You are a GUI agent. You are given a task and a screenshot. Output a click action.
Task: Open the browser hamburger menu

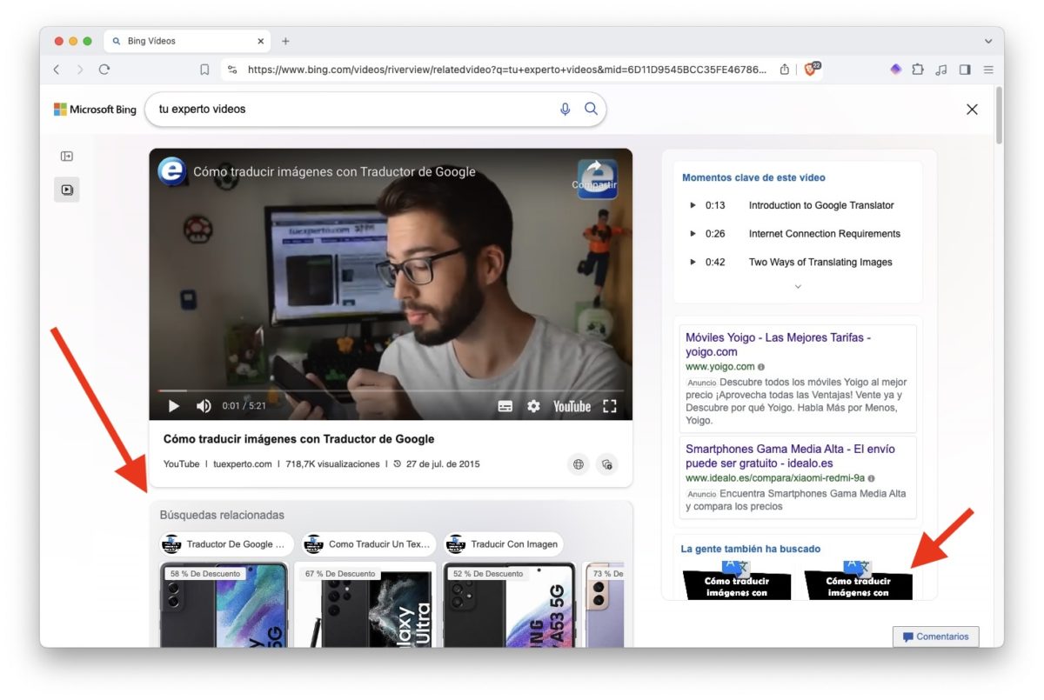988,70
